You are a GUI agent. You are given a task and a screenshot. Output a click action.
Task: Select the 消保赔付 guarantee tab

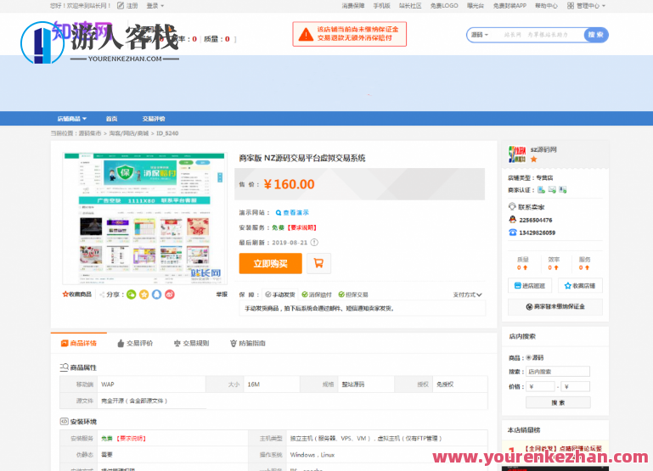click(x=317, y=294)
